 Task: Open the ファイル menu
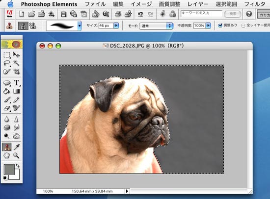tap(95, 4)
